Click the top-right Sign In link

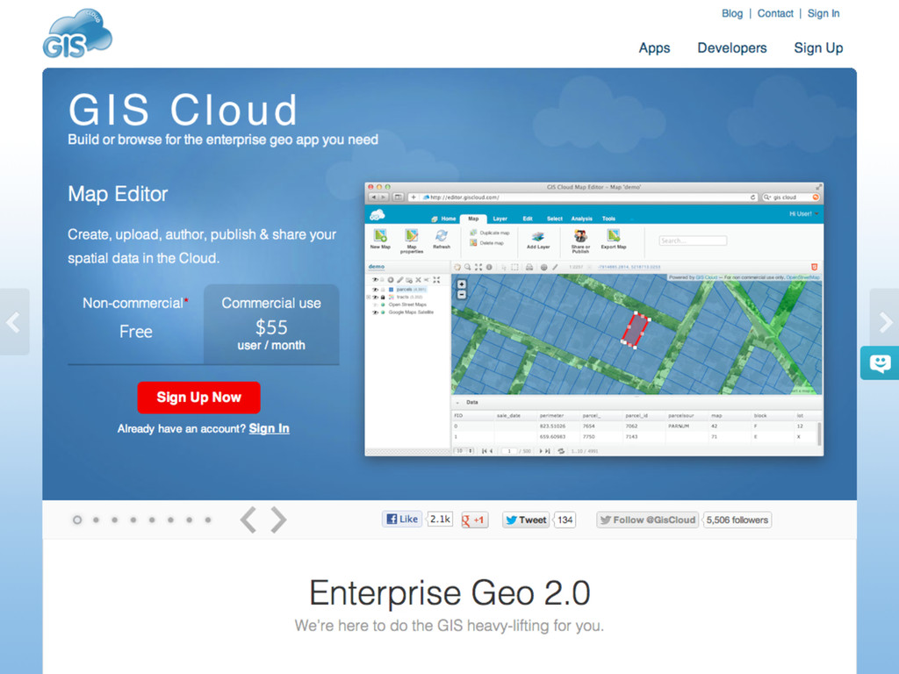click(x=823, y=13)
